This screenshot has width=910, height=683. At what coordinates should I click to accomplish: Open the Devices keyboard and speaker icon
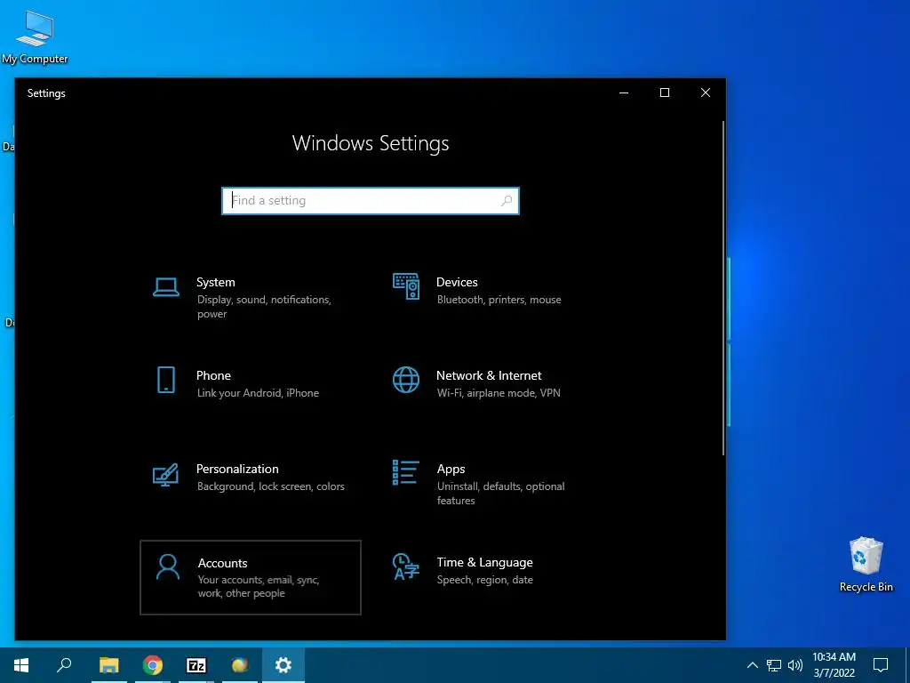click(405, 286)
